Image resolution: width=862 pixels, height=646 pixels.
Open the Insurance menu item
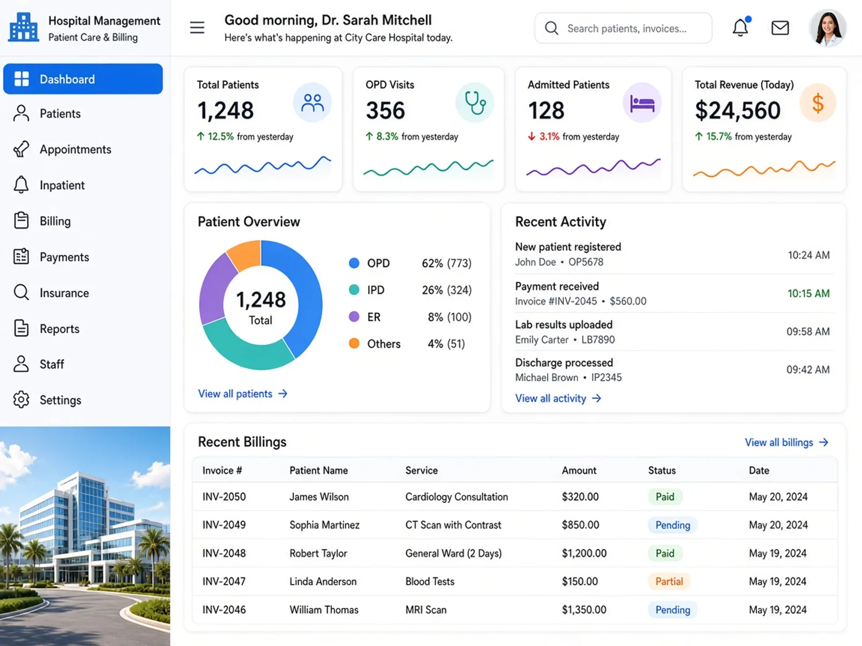83,293
